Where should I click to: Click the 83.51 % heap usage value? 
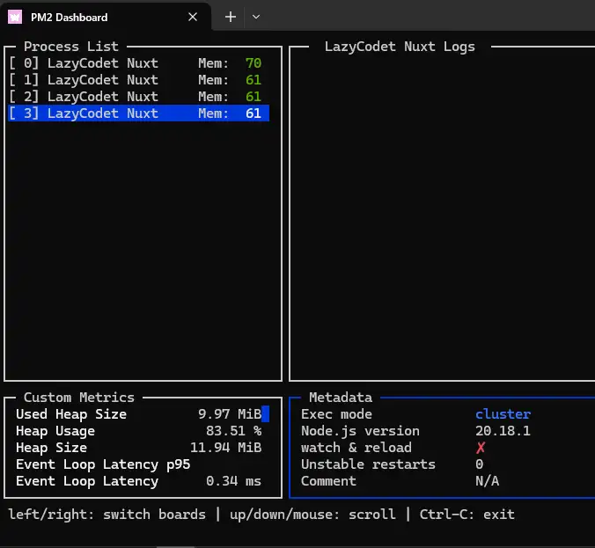(x=234, y=431)
